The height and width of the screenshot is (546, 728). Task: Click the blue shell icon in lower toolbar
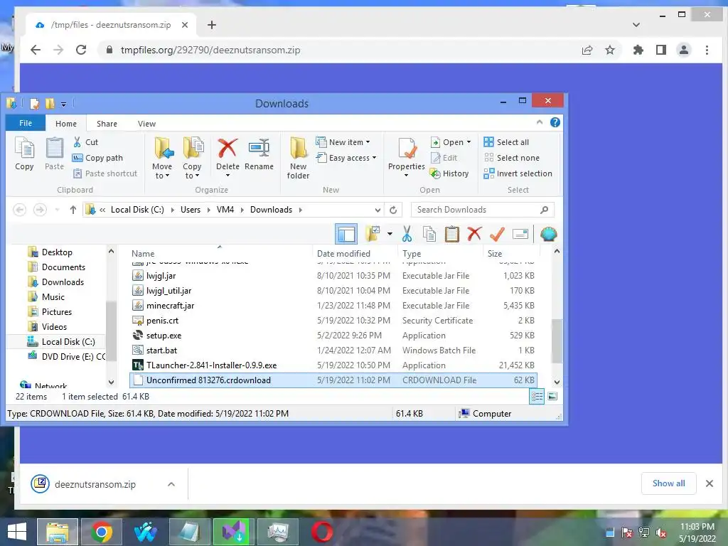[548, 234]
